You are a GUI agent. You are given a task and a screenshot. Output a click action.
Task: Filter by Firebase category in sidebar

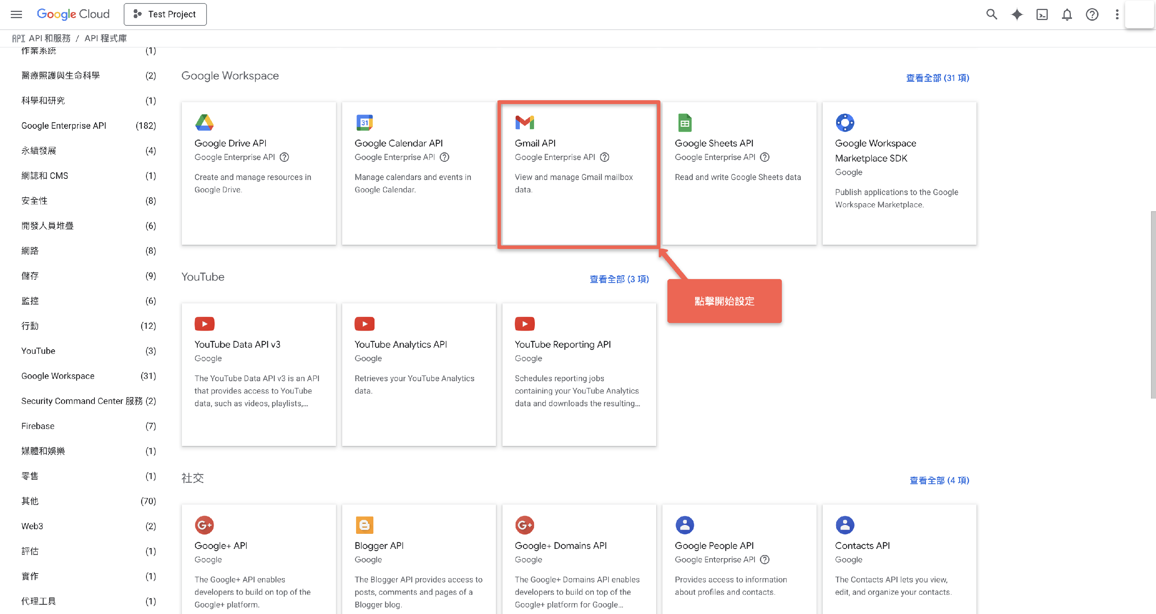click(38, 426)
